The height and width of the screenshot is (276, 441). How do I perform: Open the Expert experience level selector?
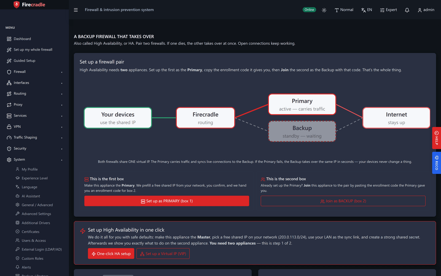point(388,10)
